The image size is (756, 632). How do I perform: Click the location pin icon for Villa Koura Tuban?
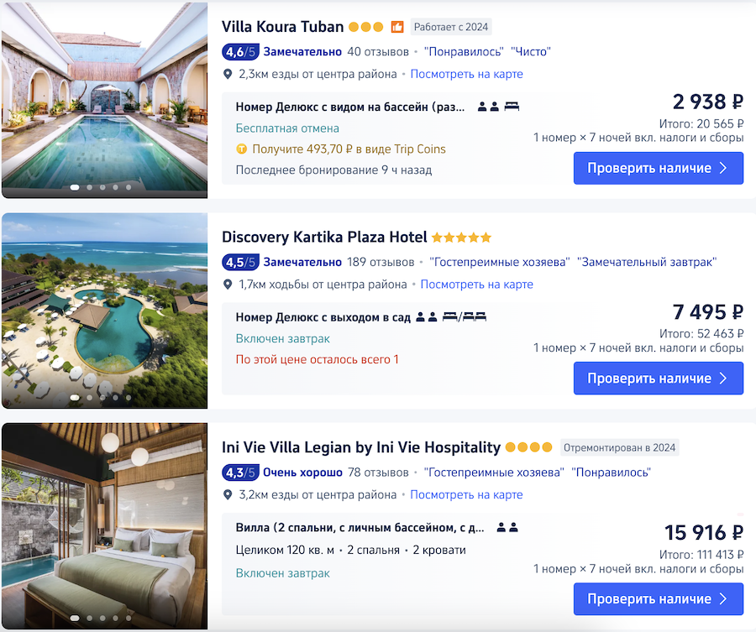tap(228, 74)
